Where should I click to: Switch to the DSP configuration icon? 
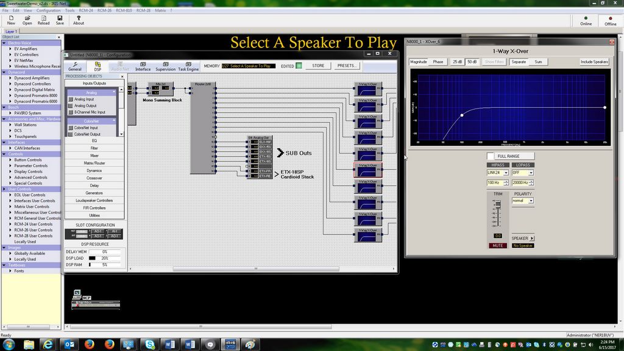(x=97, y=66)
